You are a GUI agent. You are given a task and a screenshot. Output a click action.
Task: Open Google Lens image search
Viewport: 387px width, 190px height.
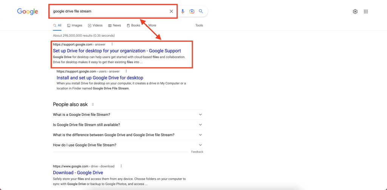[192, 11]
